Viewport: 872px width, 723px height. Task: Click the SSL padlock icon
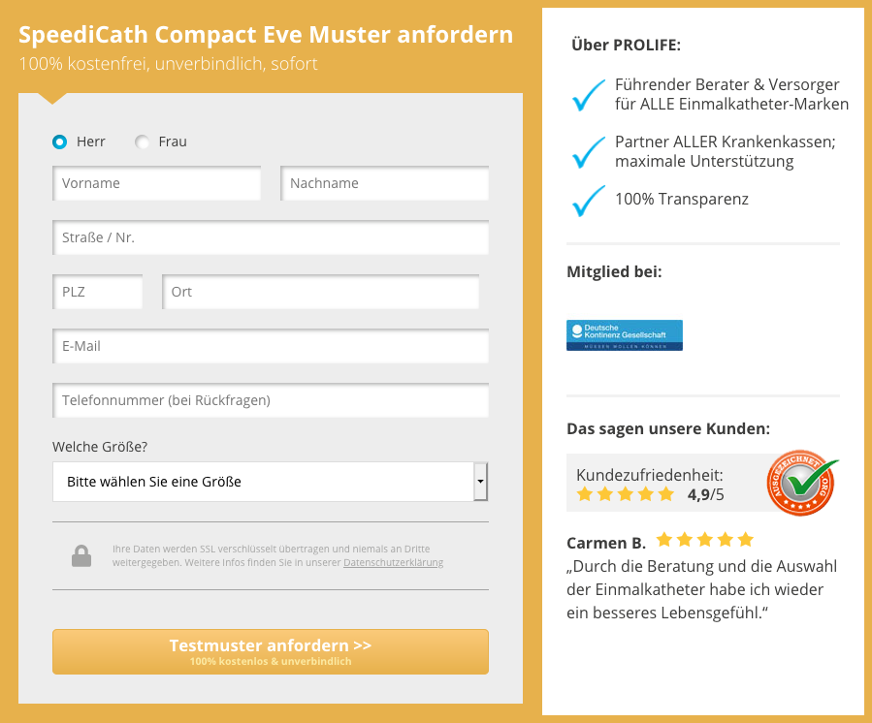point(81,555)
